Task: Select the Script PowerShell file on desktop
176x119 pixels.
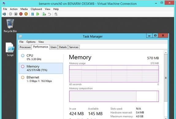Action: [x=10, y=49]
